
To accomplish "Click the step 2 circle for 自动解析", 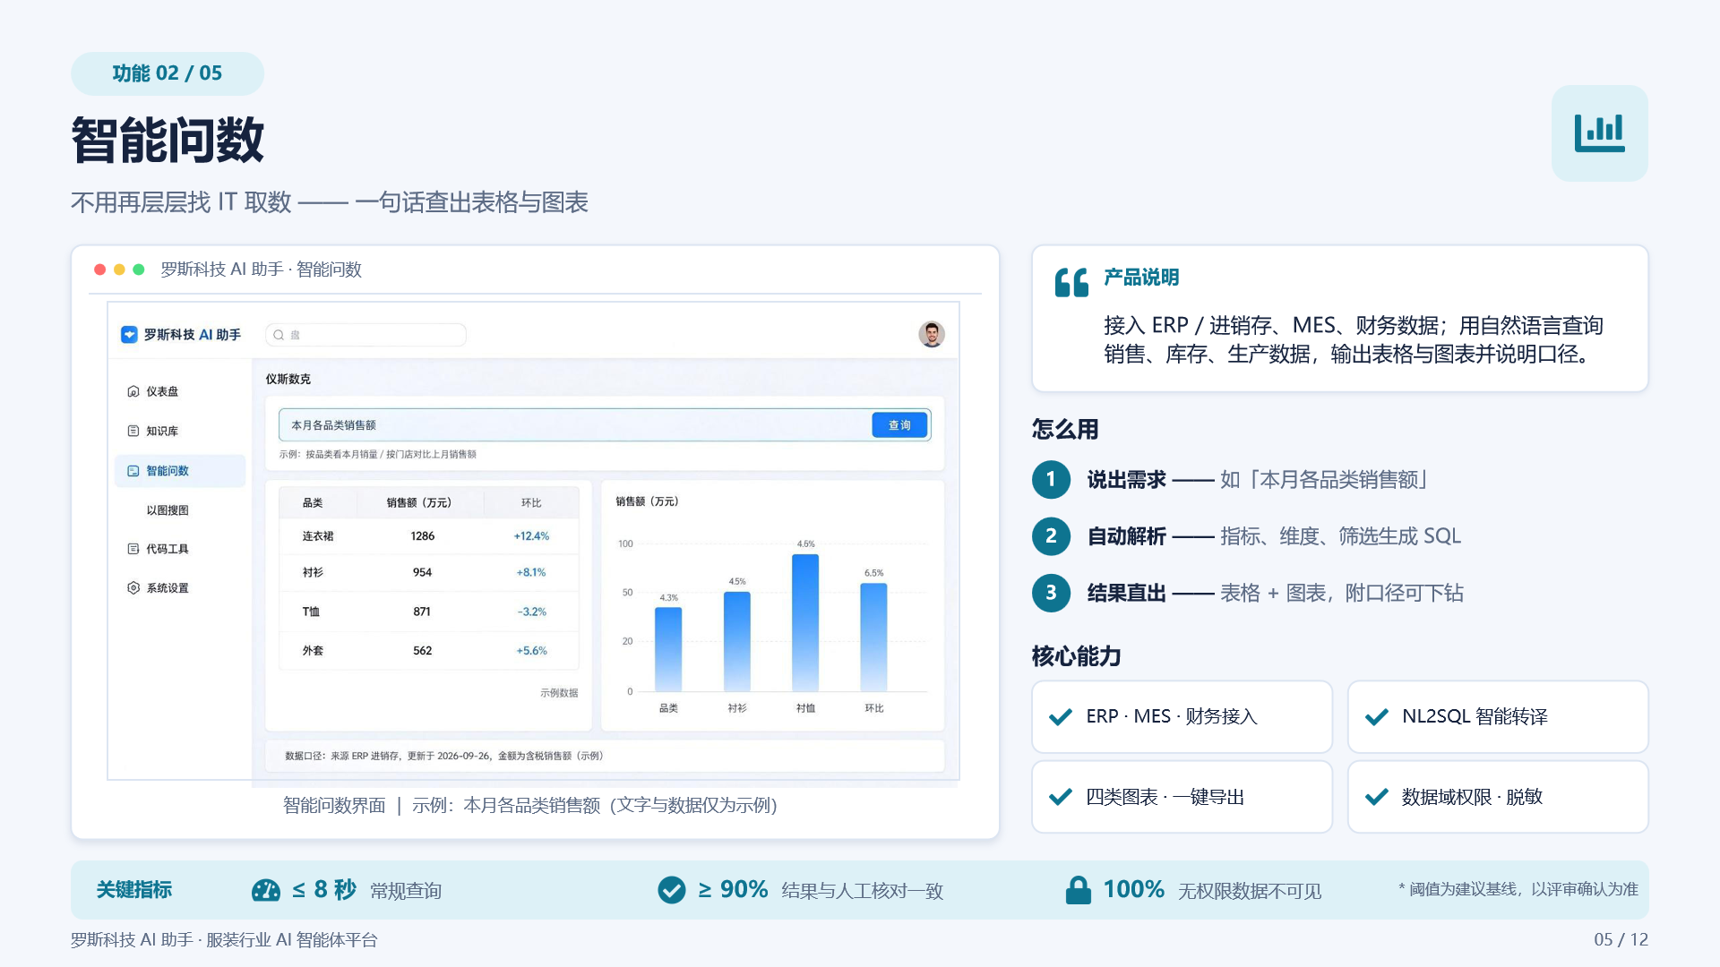I will (x=1051, y=536).
